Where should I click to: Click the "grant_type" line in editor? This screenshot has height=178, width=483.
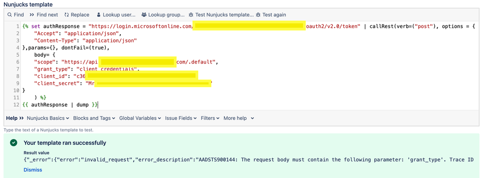[x=87, y=69]
